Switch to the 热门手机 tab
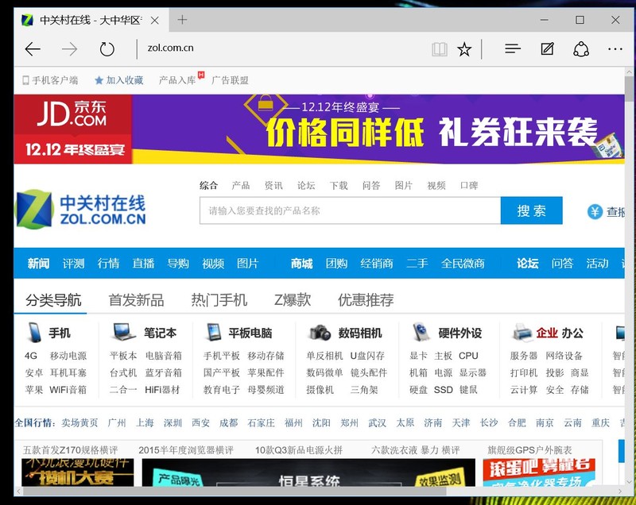This screenshot has height=505, width=636. pyautogui.click(x=219, y=300)
